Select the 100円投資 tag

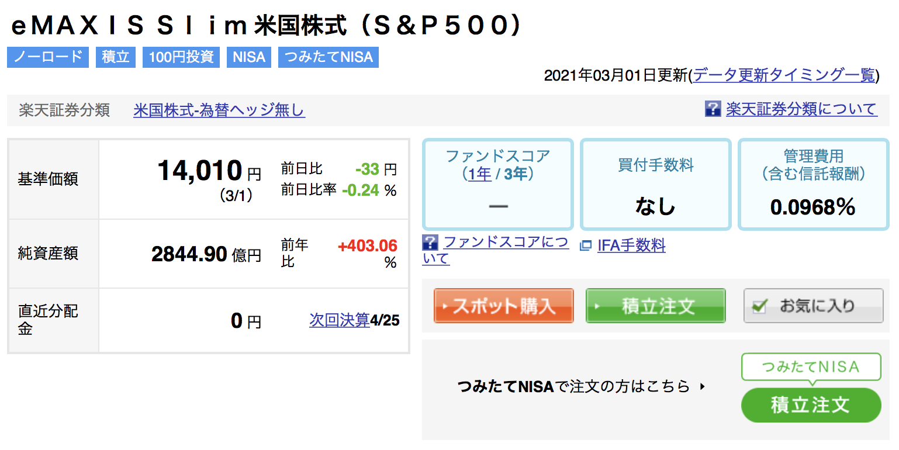coord(181,57)
